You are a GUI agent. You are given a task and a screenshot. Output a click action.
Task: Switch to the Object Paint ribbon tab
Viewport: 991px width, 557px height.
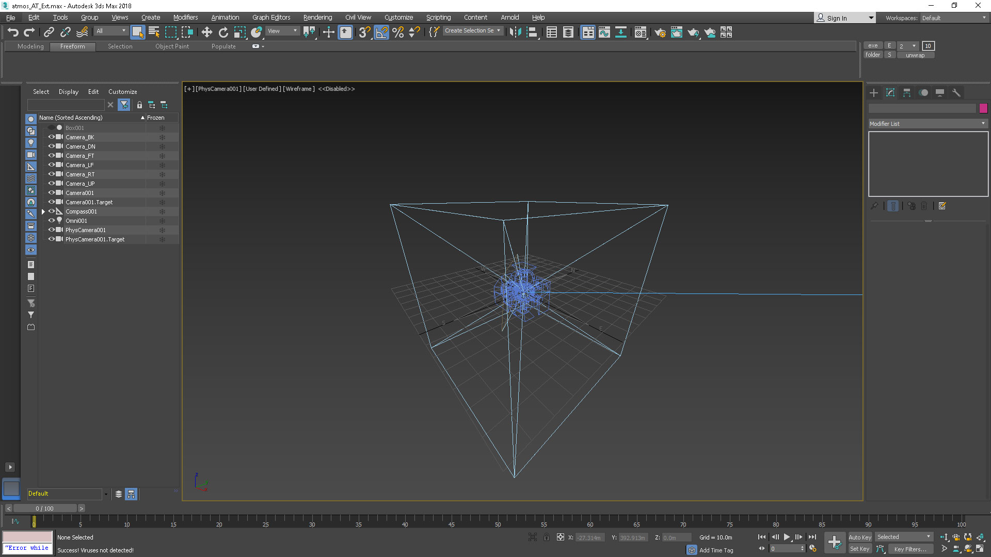172,46
